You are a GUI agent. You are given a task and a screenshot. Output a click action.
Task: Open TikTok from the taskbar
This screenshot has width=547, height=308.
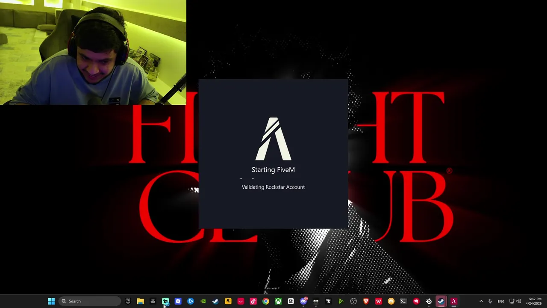coord(253,301)
